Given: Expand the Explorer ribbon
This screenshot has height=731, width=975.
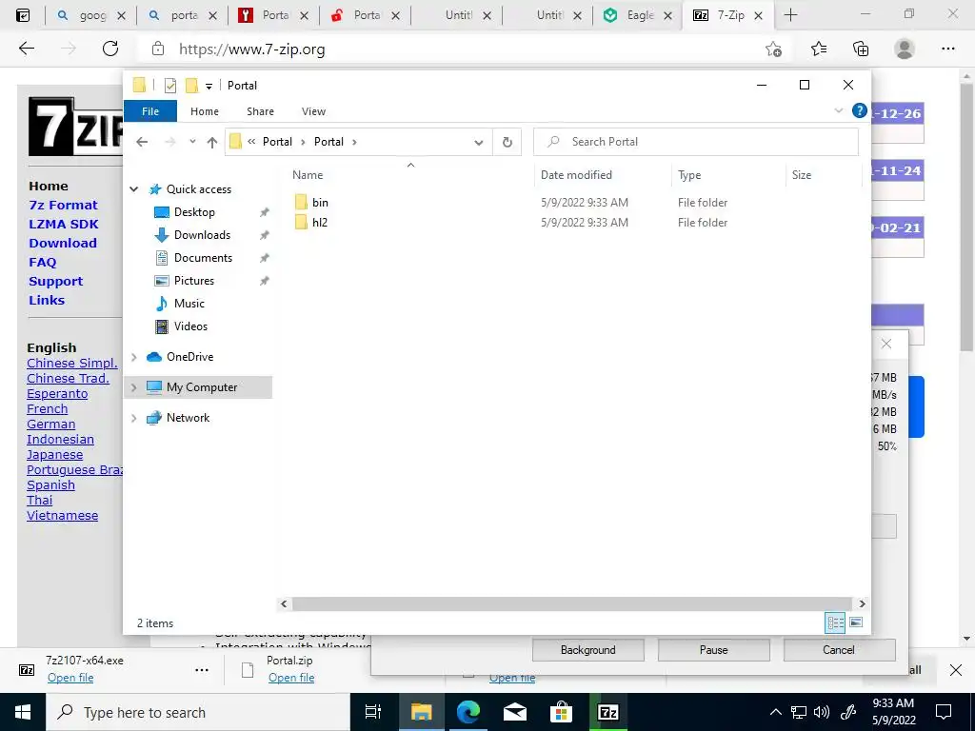Looking at the screenshot, I should pos(838,110).
